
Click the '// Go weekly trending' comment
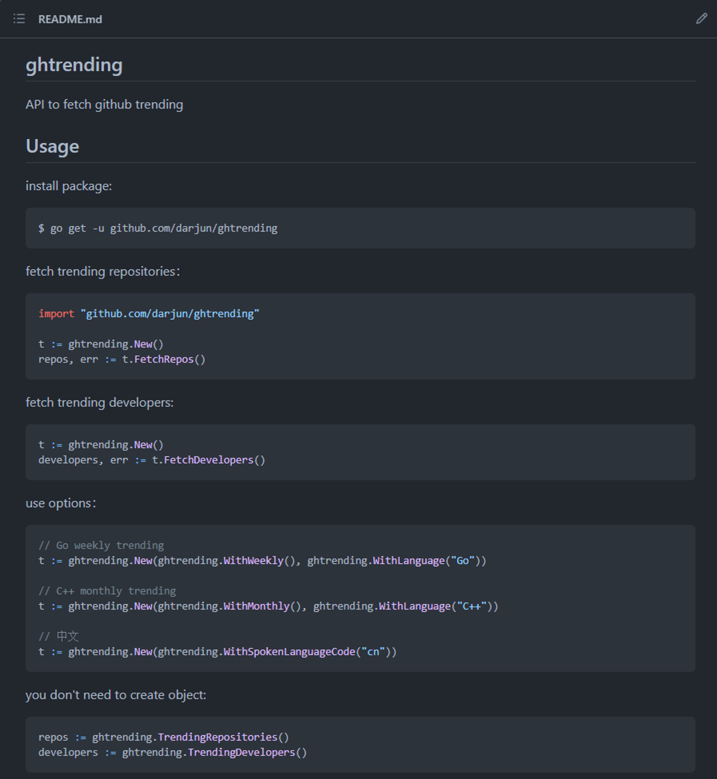[101, 545]
